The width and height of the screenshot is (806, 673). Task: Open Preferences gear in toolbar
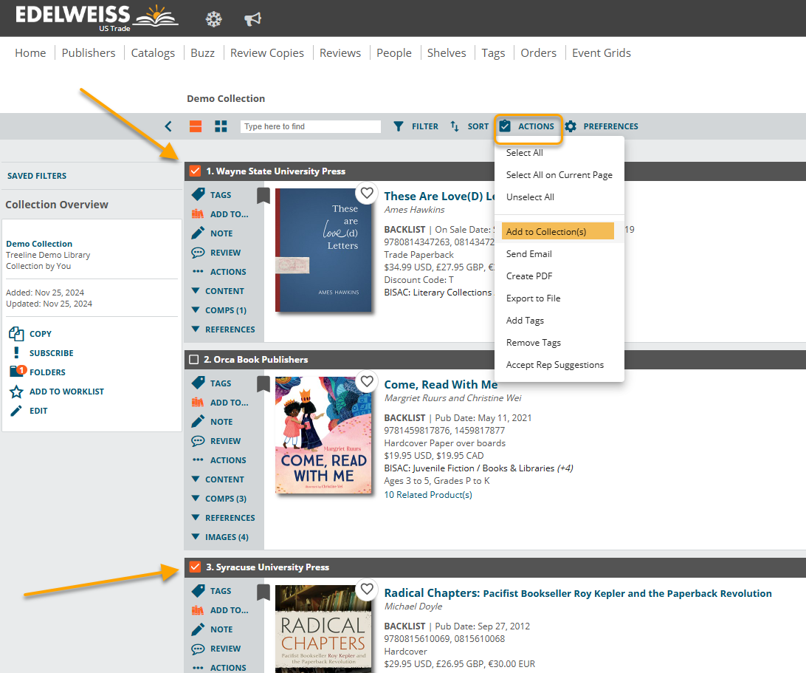(571, 126)
